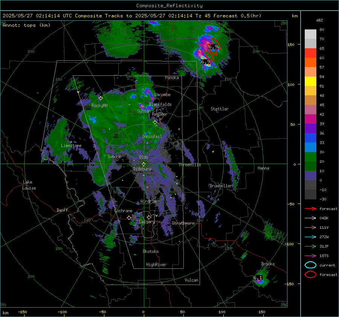
Task: Click the Lake Louise label
Action: (x=29, y=185)
